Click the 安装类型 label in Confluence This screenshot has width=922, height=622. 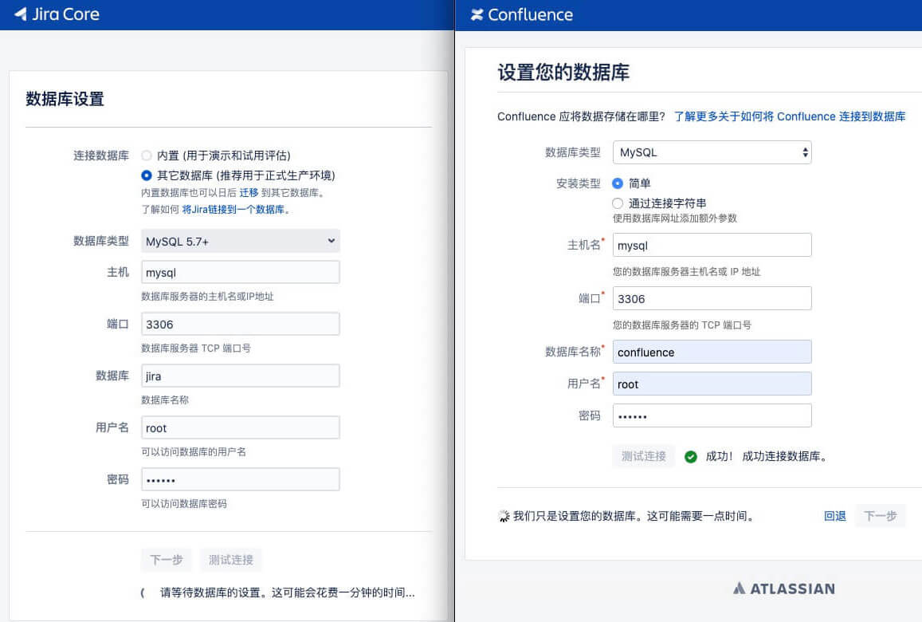[x=579, y=183]
